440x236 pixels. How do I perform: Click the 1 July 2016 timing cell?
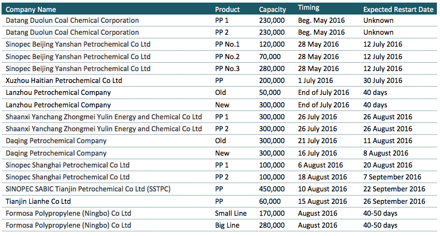[x=314, y=80]
